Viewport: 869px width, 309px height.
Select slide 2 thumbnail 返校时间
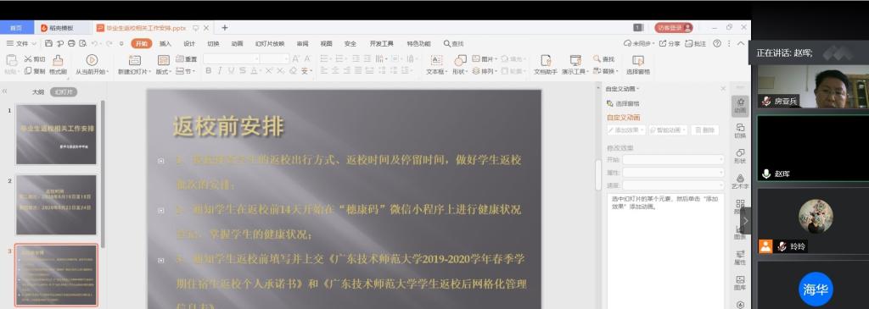click(x=56, y=205)
